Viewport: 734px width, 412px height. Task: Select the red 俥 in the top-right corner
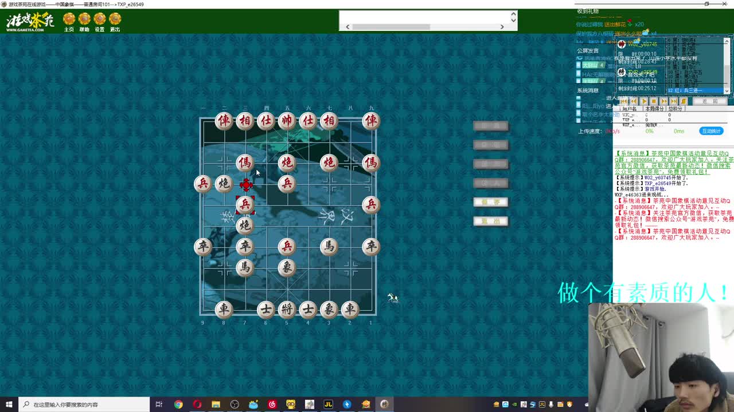click(371, 121)
